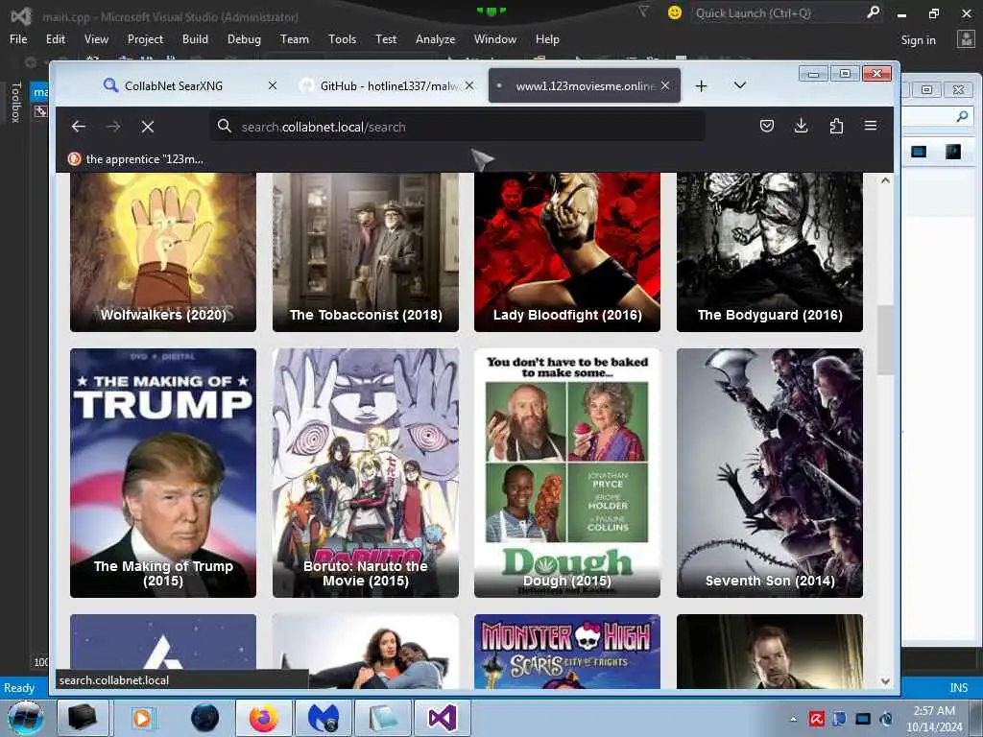
Task: Open the dark globe browser taskbar icon
Action: coord(204,718)
